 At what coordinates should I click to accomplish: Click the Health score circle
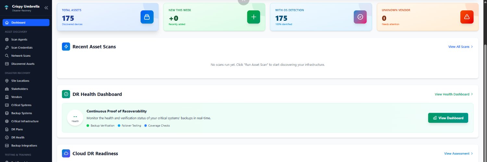[75, 118]
